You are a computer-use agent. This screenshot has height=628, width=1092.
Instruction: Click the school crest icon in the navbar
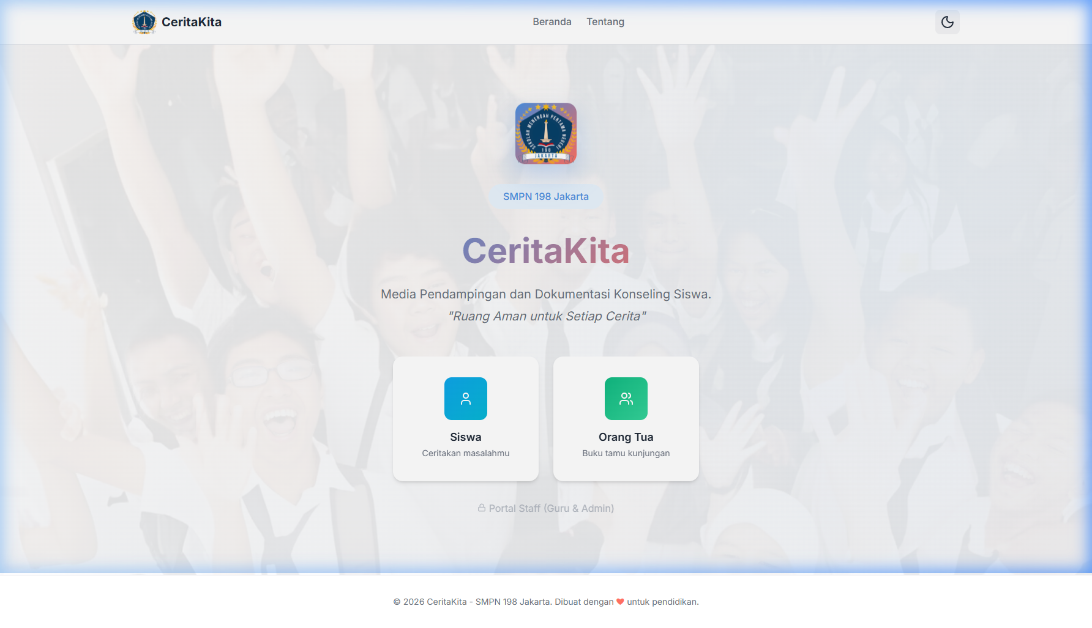144,21
